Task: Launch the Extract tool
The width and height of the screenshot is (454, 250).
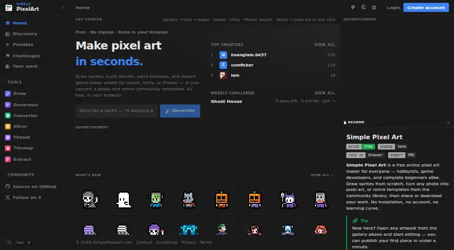Action: [x=18, y=159]
